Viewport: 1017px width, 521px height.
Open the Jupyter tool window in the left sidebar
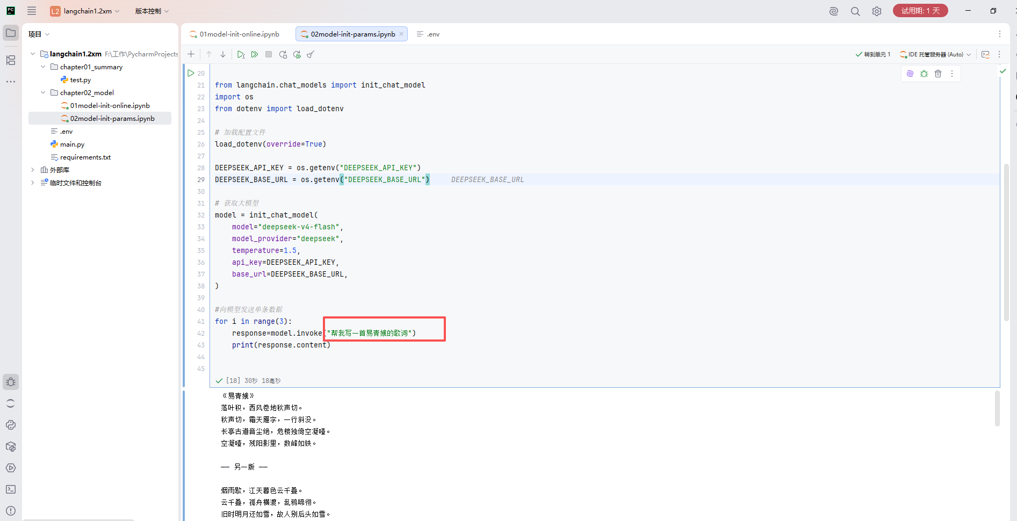[x=11, y=403]
